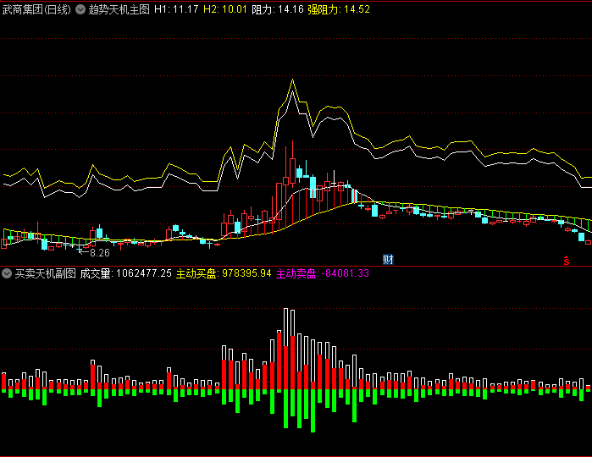Screen dimensions: 592x457
Task: Click the 强阻力: 14.52 strong resistance value
Action: pyautogui.click(x=339, y=9)
